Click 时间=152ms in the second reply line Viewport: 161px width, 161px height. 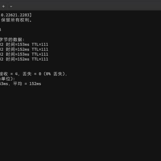click(x=17, y=49)
